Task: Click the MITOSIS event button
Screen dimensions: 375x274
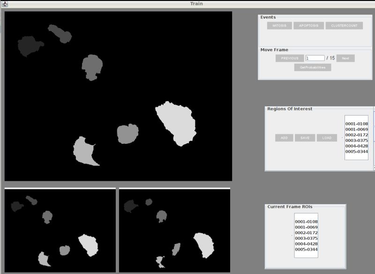Action: tap(279, 26)
